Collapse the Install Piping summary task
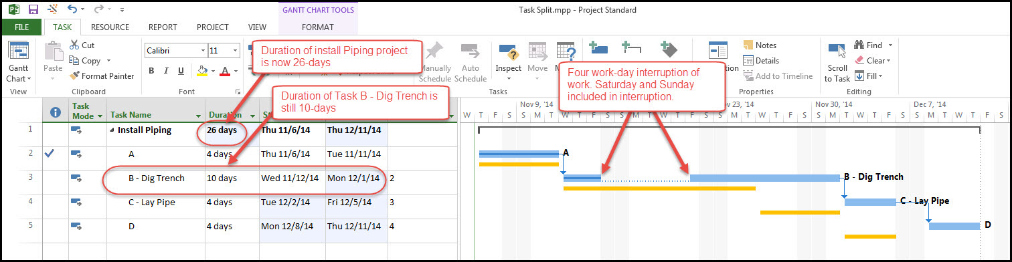This screenshot has height=262, width=1012. pos(112,130)
